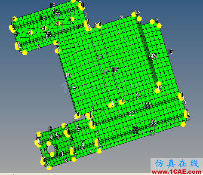Viewport: 203px width, 175px height.
Task: Pick label 8 on upper-left flange's bottom edge
Action: pos(38,47)
